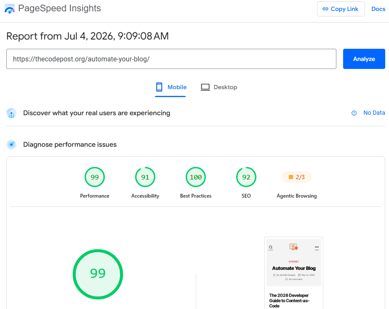Screen dimensions: 389x309
Task: Click the 'Diagnose performance issues' heading
Action: click(70, 145)
